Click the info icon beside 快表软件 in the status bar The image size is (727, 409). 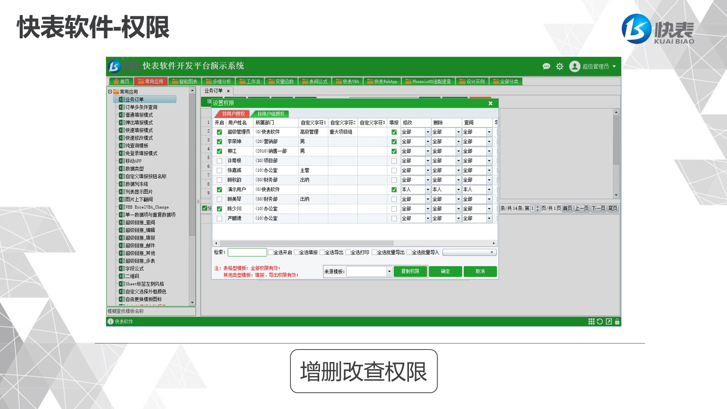111,322
